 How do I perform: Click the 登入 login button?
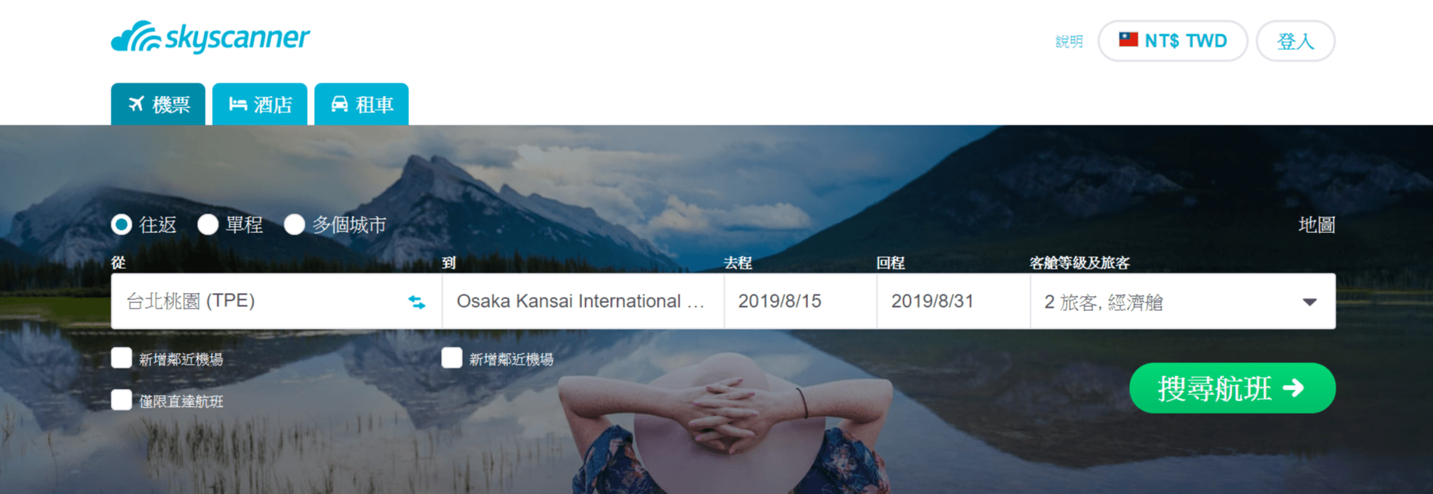click(1296, 41)
